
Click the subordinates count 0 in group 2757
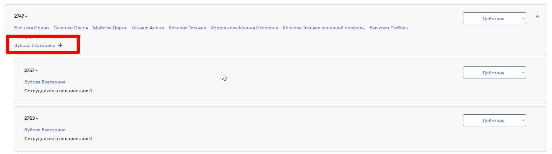click(x=91, y=91)
